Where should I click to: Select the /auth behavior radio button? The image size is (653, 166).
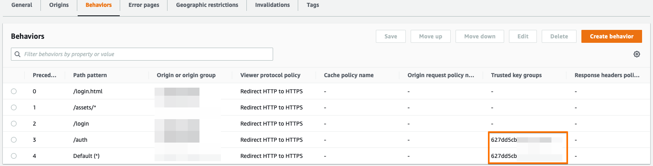tap(14, 140)
